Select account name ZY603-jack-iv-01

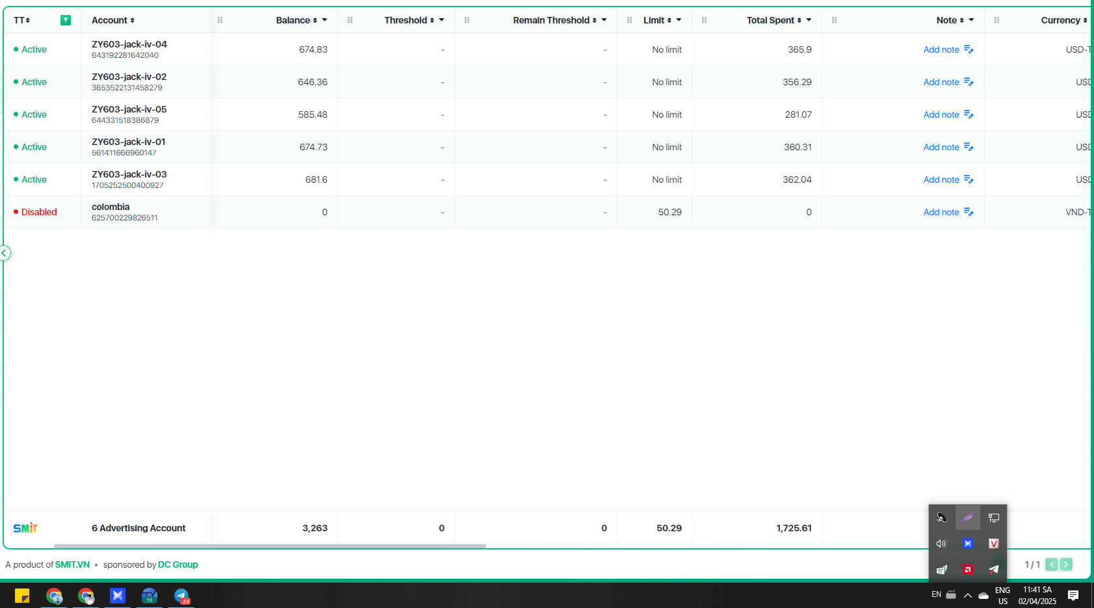pos(129,142)
